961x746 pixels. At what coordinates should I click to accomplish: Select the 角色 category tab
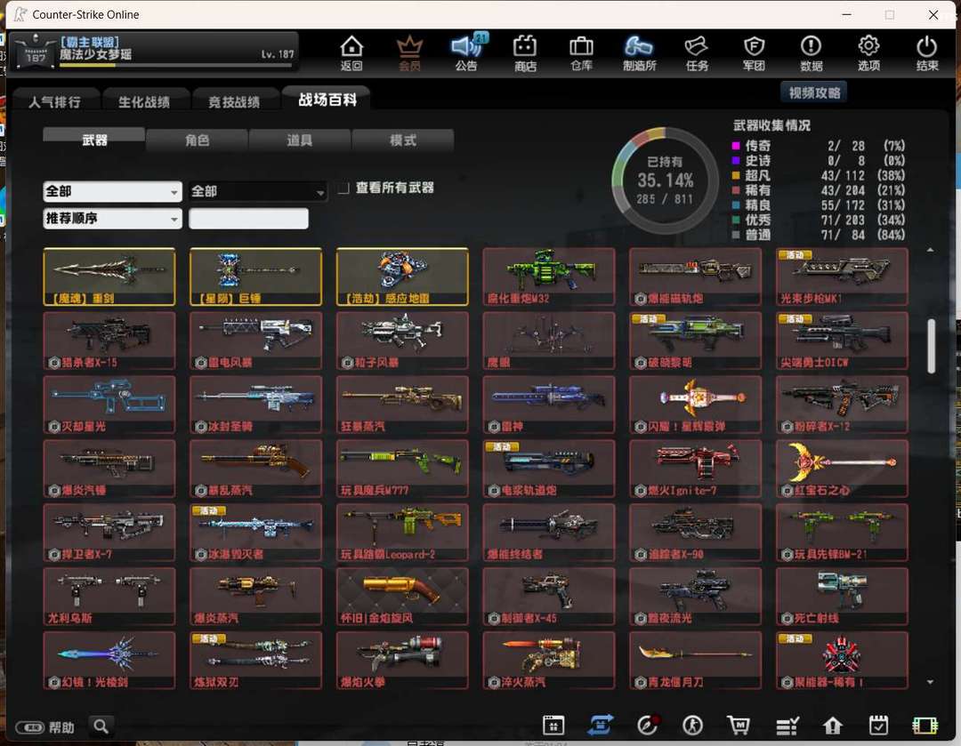(197, 140)
